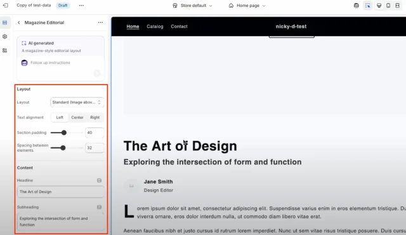
Task: Open Home link in store preview
Action: point(133,27)
